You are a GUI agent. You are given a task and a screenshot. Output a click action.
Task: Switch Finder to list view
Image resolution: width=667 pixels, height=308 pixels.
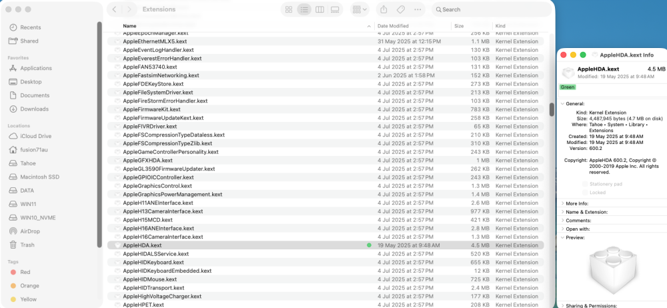[x=303, y=9]
